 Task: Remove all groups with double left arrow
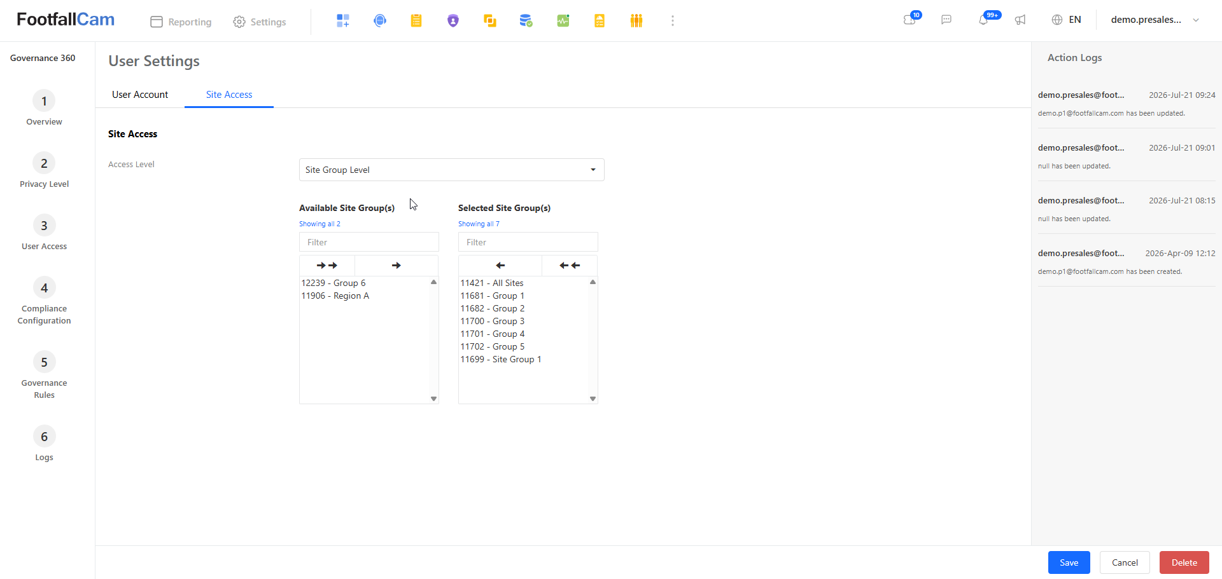click(x=570, y=266)
